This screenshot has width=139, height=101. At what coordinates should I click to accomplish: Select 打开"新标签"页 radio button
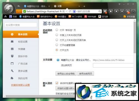(x=57, y=30)
